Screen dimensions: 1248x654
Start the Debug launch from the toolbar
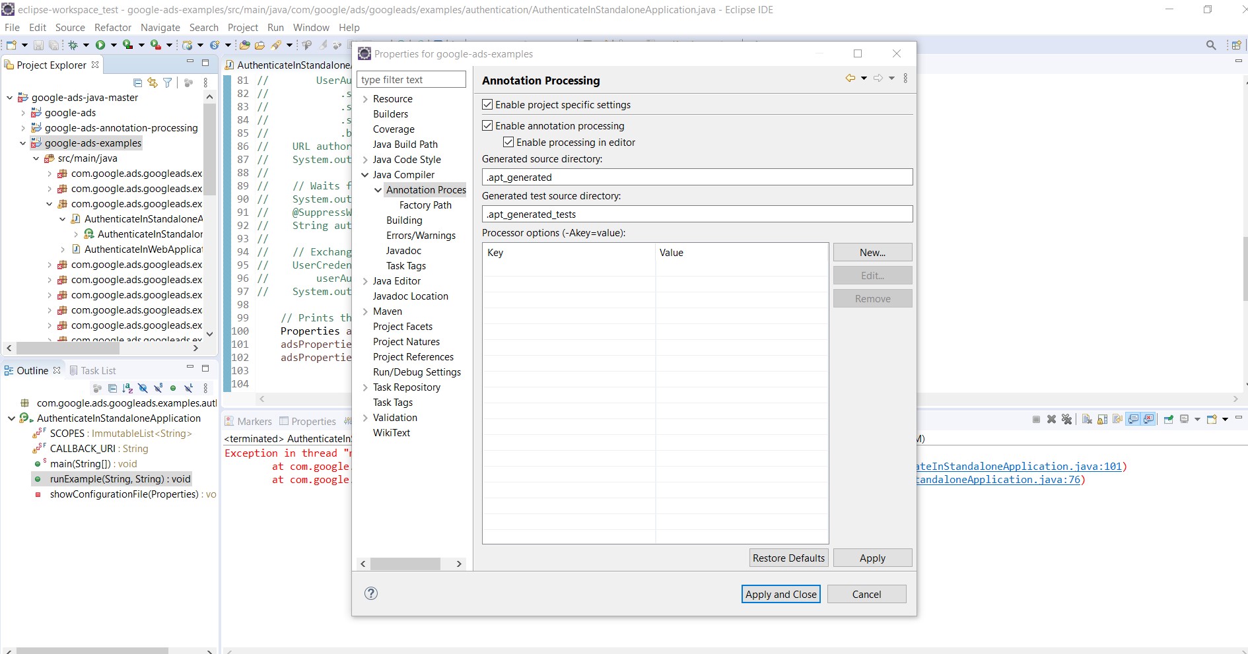click(73, 45)
